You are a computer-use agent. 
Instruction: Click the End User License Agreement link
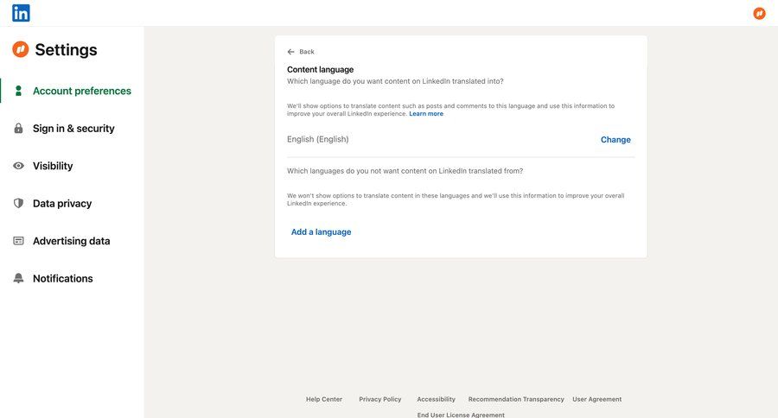tap(461, 415)
